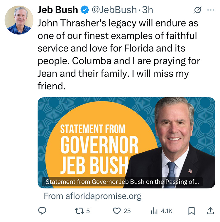
Task: Click the card caption about the Passing
Action: point(122,181)
